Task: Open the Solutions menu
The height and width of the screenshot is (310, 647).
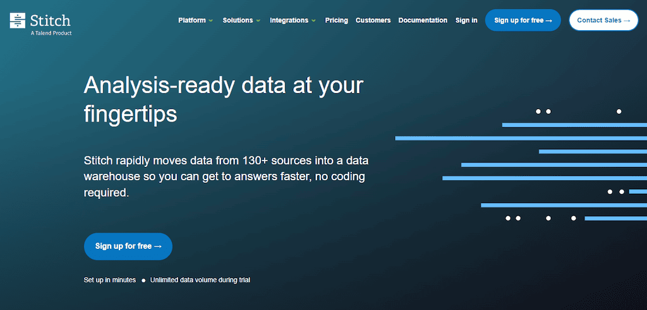Action: pos(238,20)
